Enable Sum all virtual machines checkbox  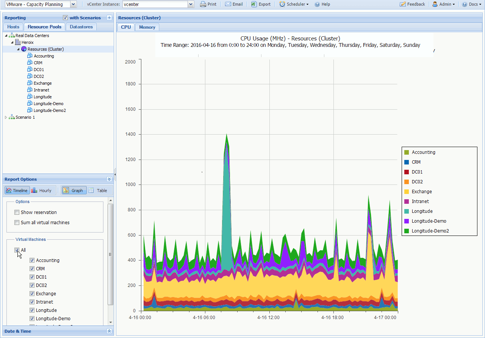17,223
